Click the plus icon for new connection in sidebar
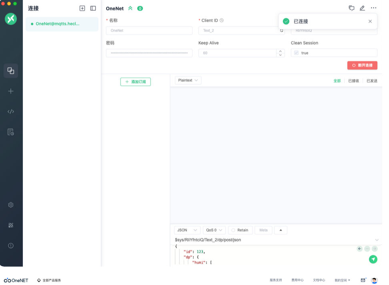This screenshot has width=389, height=285. click(x=11, y=91)
